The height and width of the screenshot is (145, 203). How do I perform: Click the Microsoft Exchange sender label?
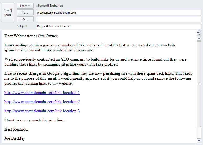coord(49,6)
